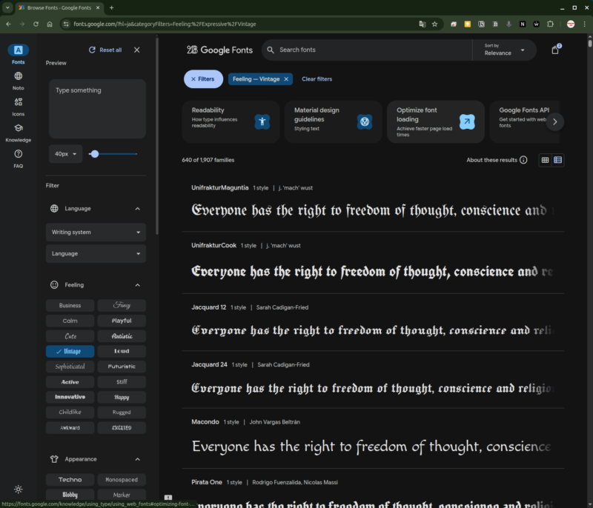The width and height of the screenshot is (593, 508).
Task: Switch to grid view of results
Action: coord(546,160)
